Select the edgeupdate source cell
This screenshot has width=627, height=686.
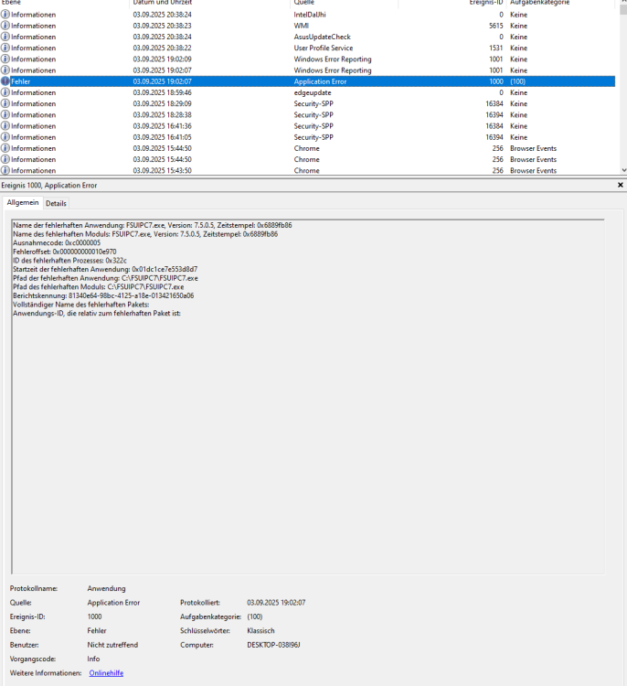[313, 92]
